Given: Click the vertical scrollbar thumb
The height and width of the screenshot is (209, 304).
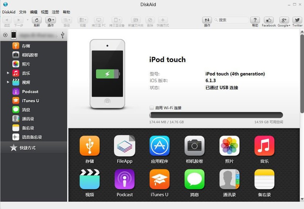Looking at the screenshot, I should click(302, 74).
